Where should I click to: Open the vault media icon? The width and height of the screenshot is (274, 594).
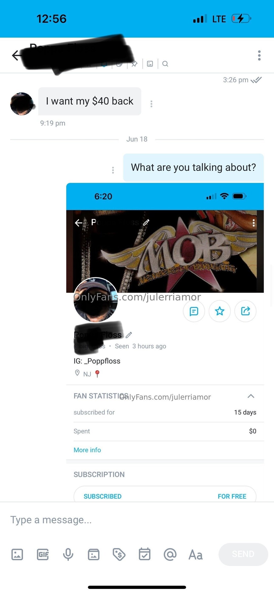(x=94, y=554)
